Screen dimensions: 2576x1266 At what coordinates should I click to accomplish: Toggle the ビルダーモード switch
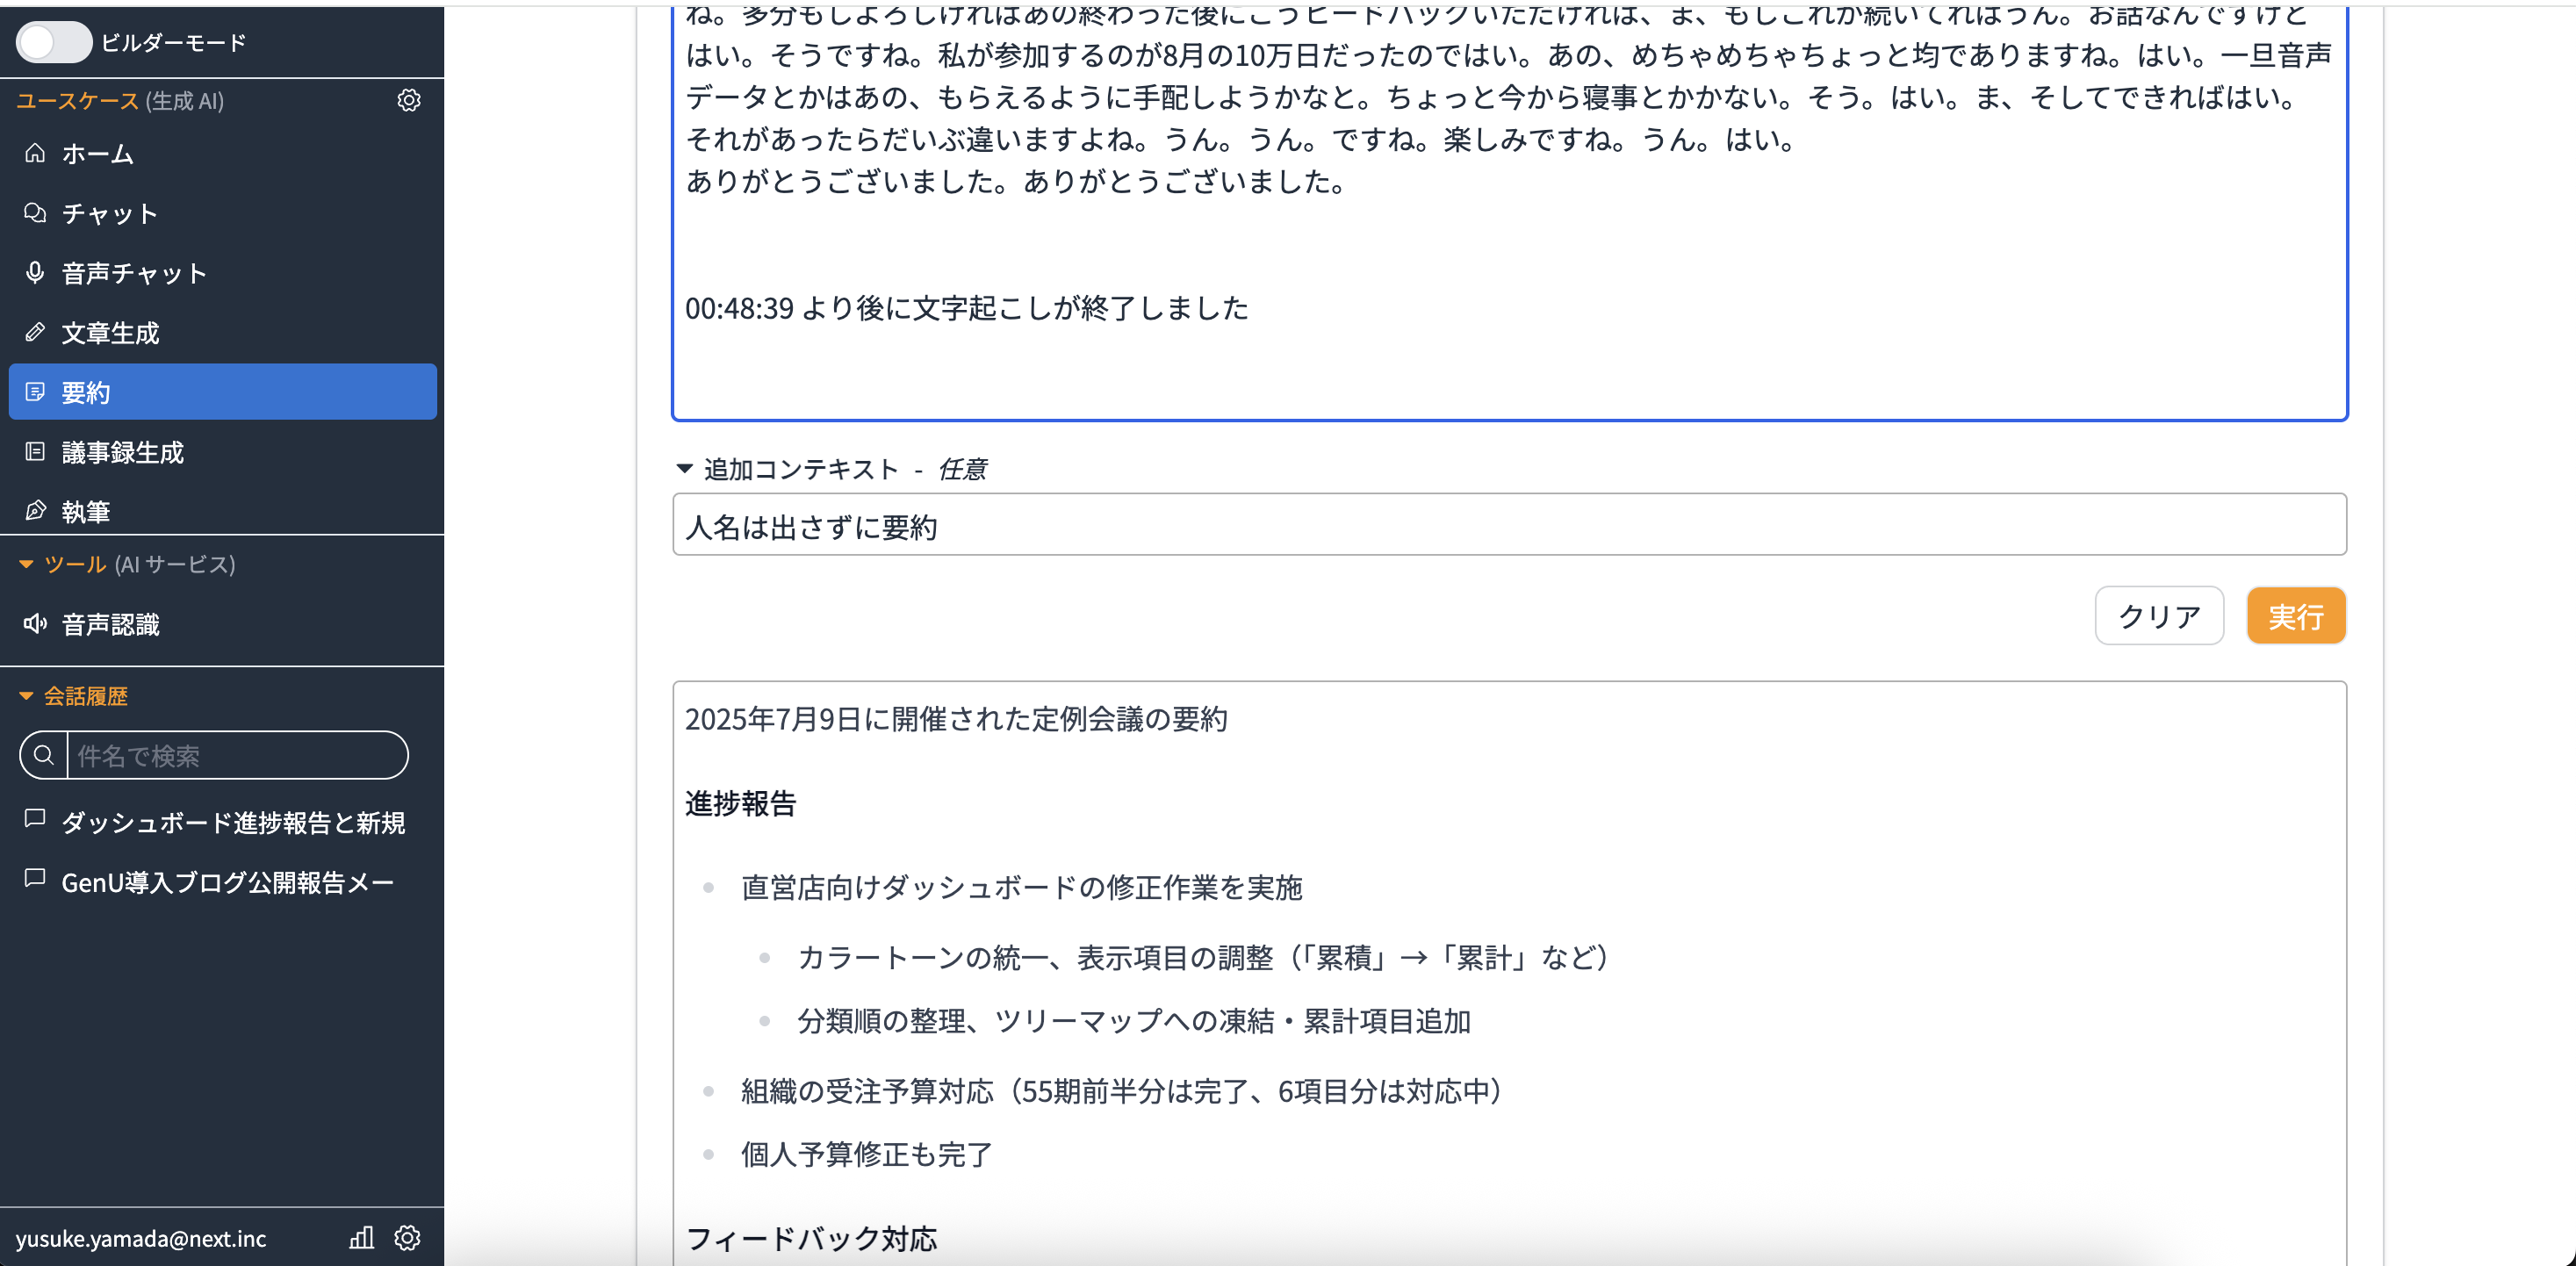[54, 42]
